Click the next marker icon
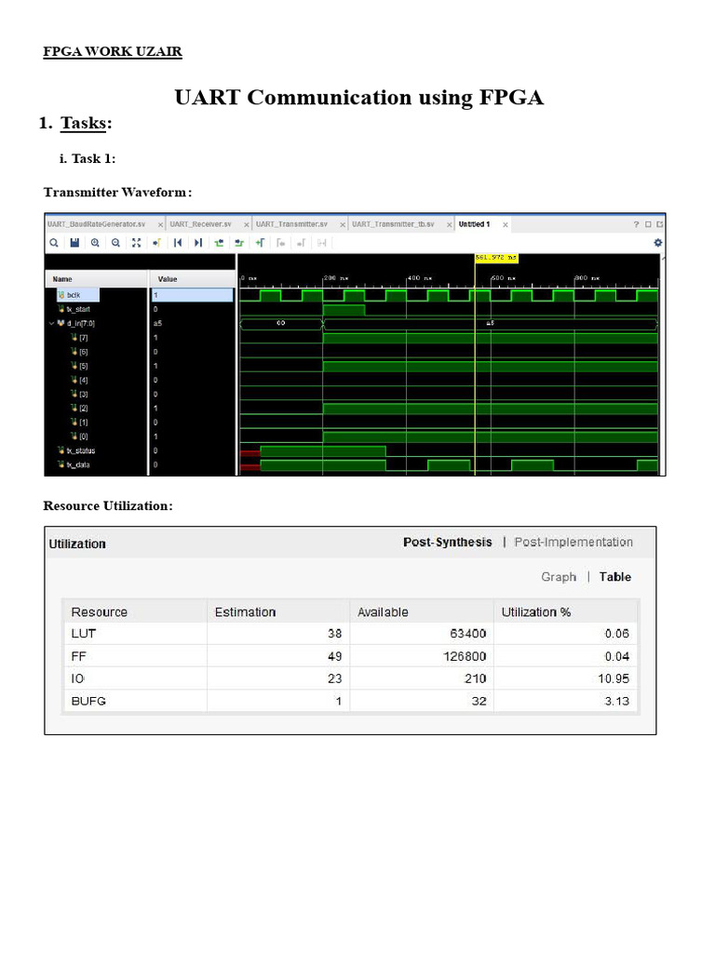 tap(301, 243)
